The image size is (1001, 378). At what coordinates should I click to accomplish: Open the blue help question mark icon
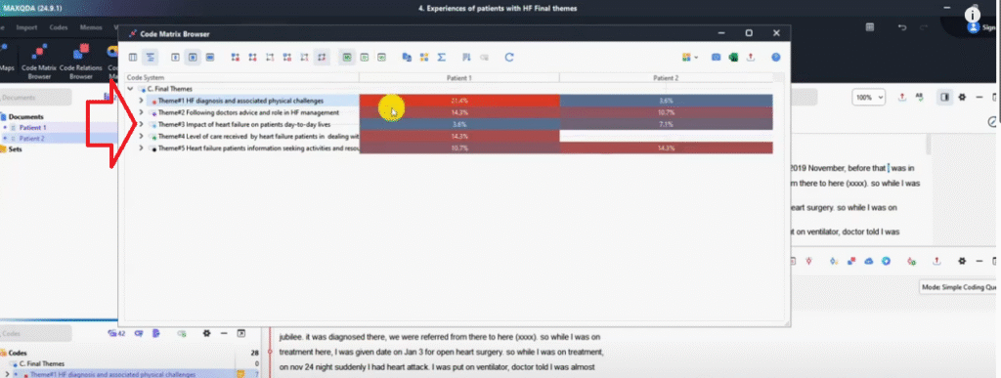pyautogui.click(x=775, y=58)
